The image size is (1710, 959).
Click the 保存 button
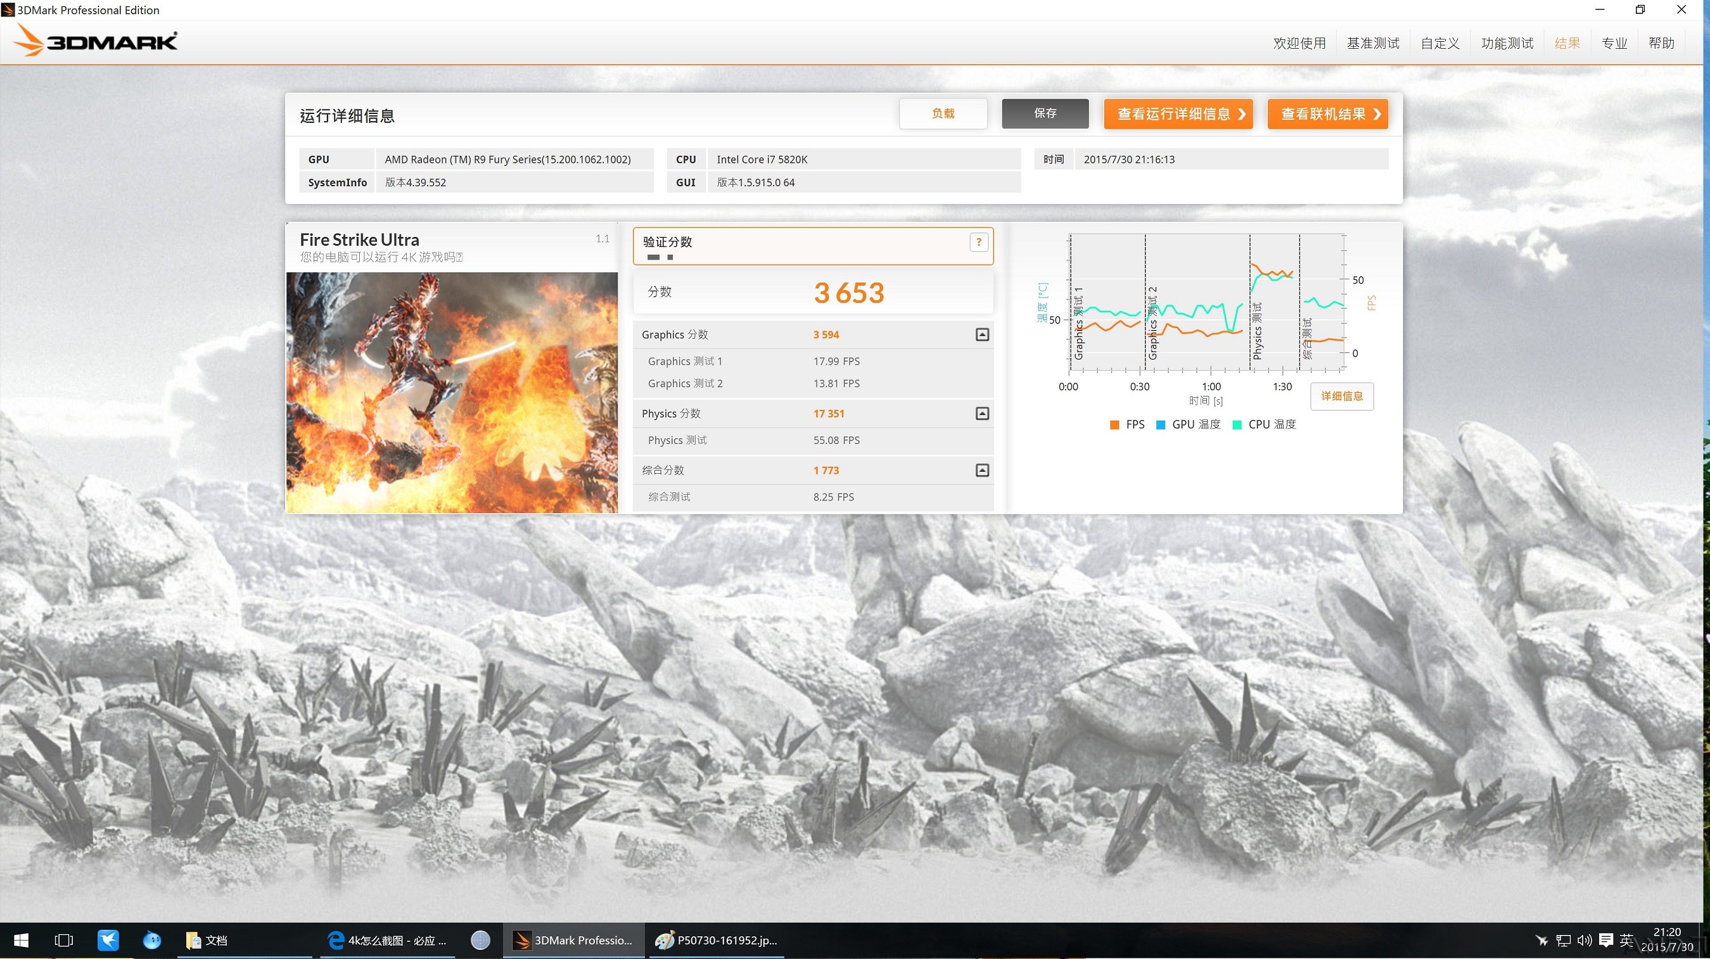pyautogui.click(x=1045, y=113)
